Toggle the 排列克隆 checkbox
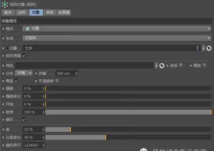The height and width of the screenshot is (151, 214). 24,55
